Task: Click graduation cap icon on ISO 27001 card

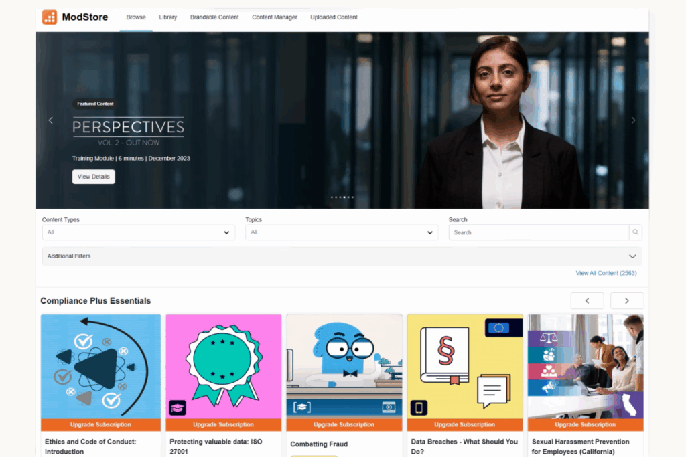Action: [178, 407]
